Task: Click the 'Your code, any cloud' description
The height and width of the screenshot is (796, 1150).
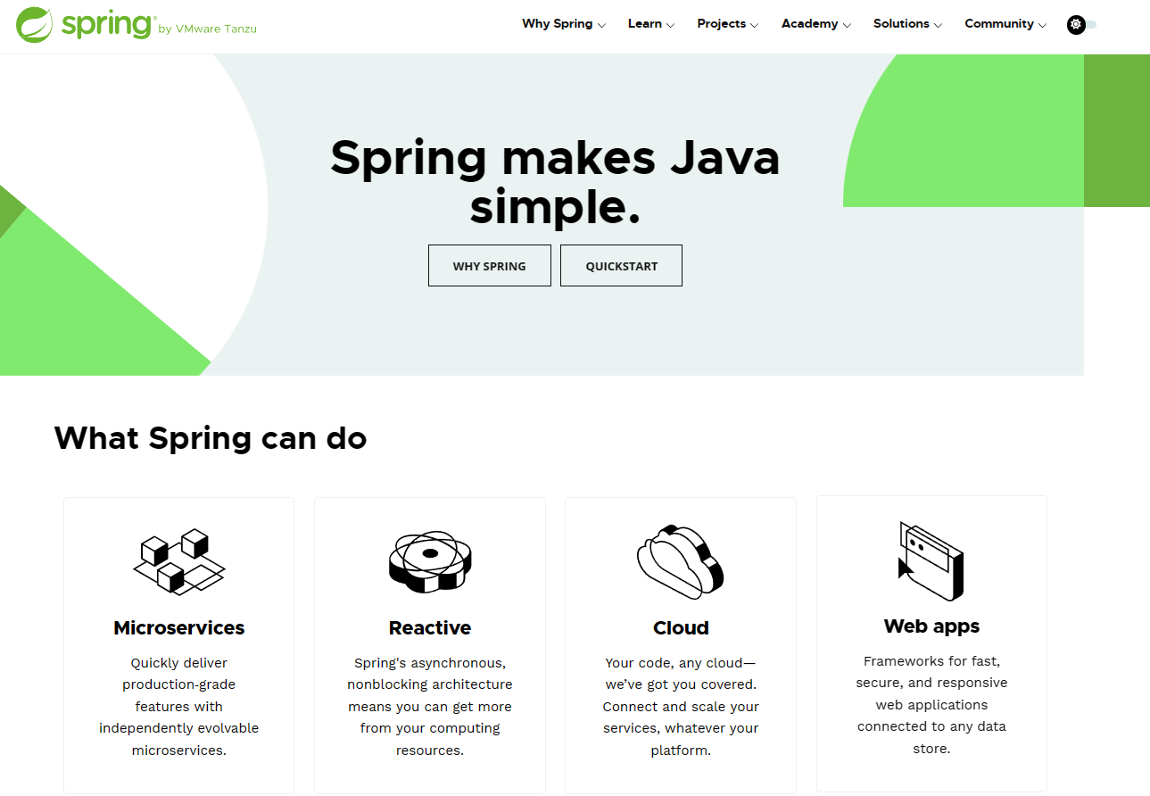Action: click(681, 707)
